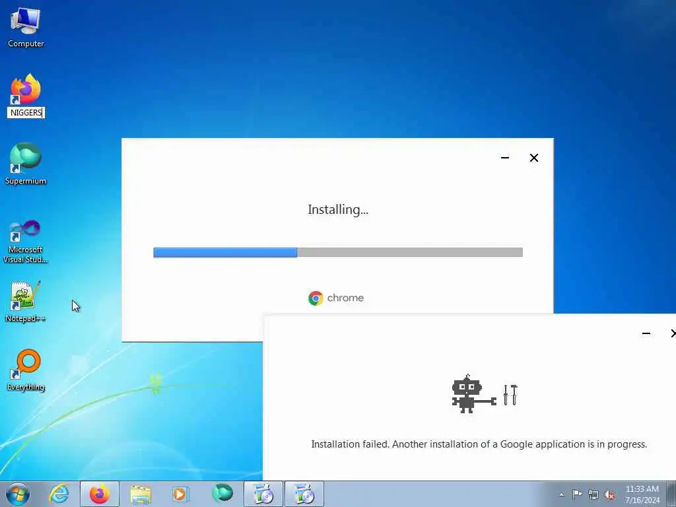Image resolution: width=676 pixels, height=507 pixels.
Task: Select the Supermium desktop shortcut
Action: tap(26, 164)
